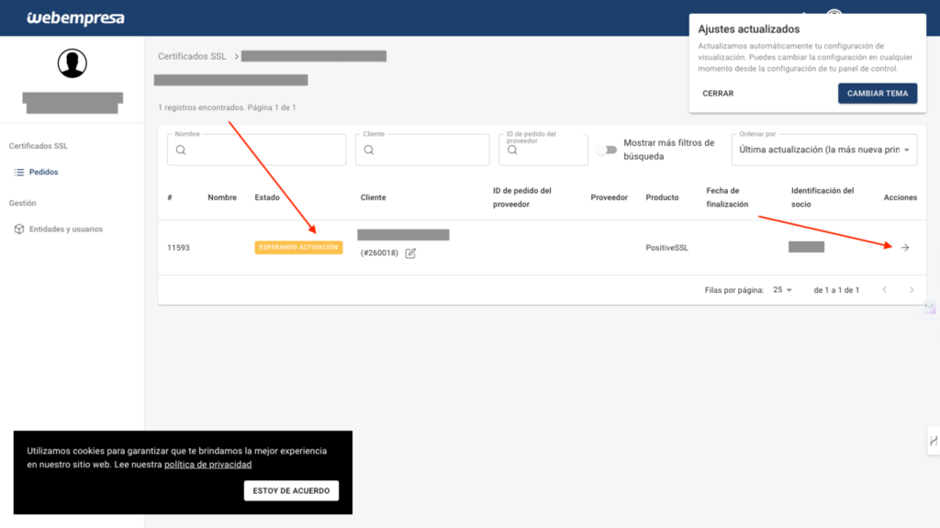Open the política de privacidad link
940x528 pixels.
click(x=208, y=465)
